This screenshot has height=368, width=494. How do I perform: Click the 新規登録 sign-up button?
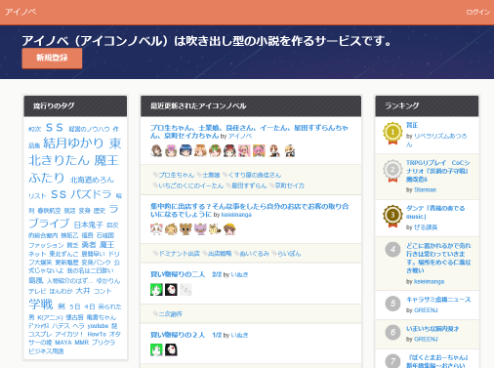pyautogui.click(x=52, y=58)
